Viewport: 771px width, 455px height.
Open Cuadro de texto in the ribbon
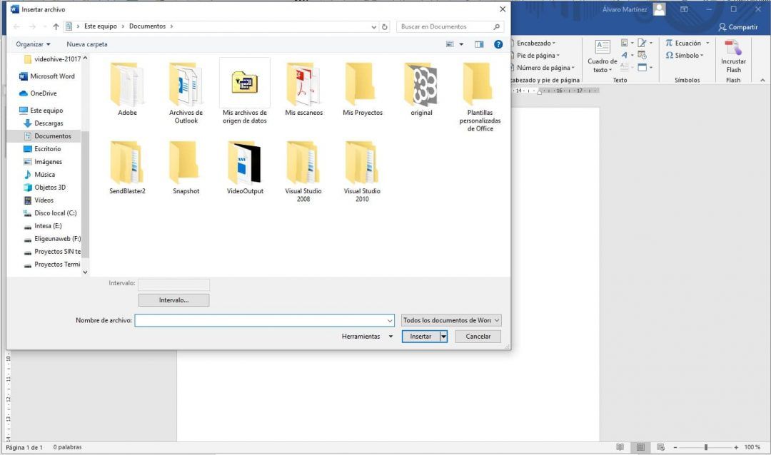603,57
